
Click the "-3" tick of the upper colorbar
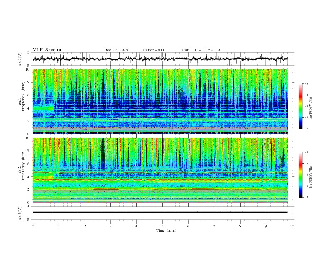(306, 83)
